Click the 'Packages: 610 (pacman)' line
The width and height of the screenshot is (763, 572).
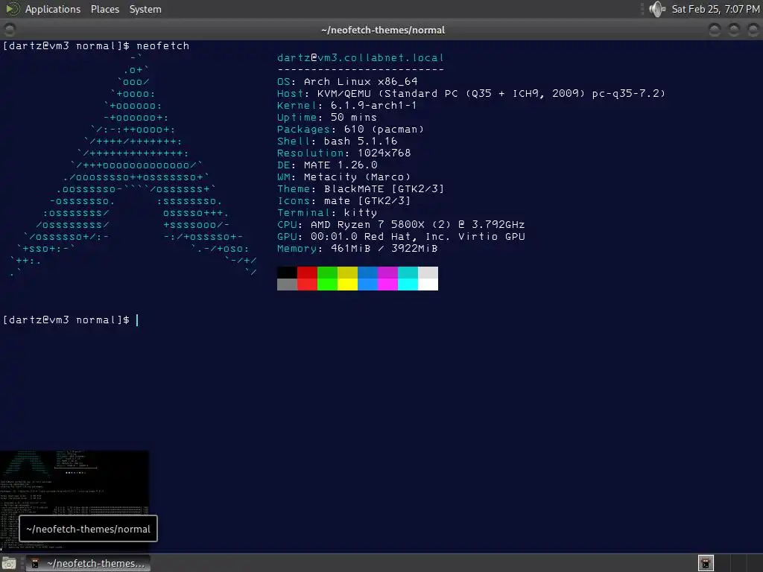350,130
